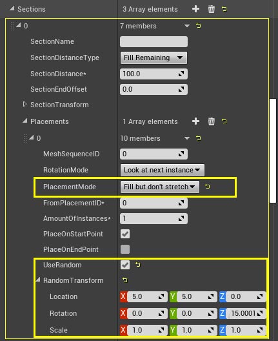The image size is (278, 341).
Task: Open PlacementMode Fill but don't stretch dropdown
Action: tap(159, 187)
